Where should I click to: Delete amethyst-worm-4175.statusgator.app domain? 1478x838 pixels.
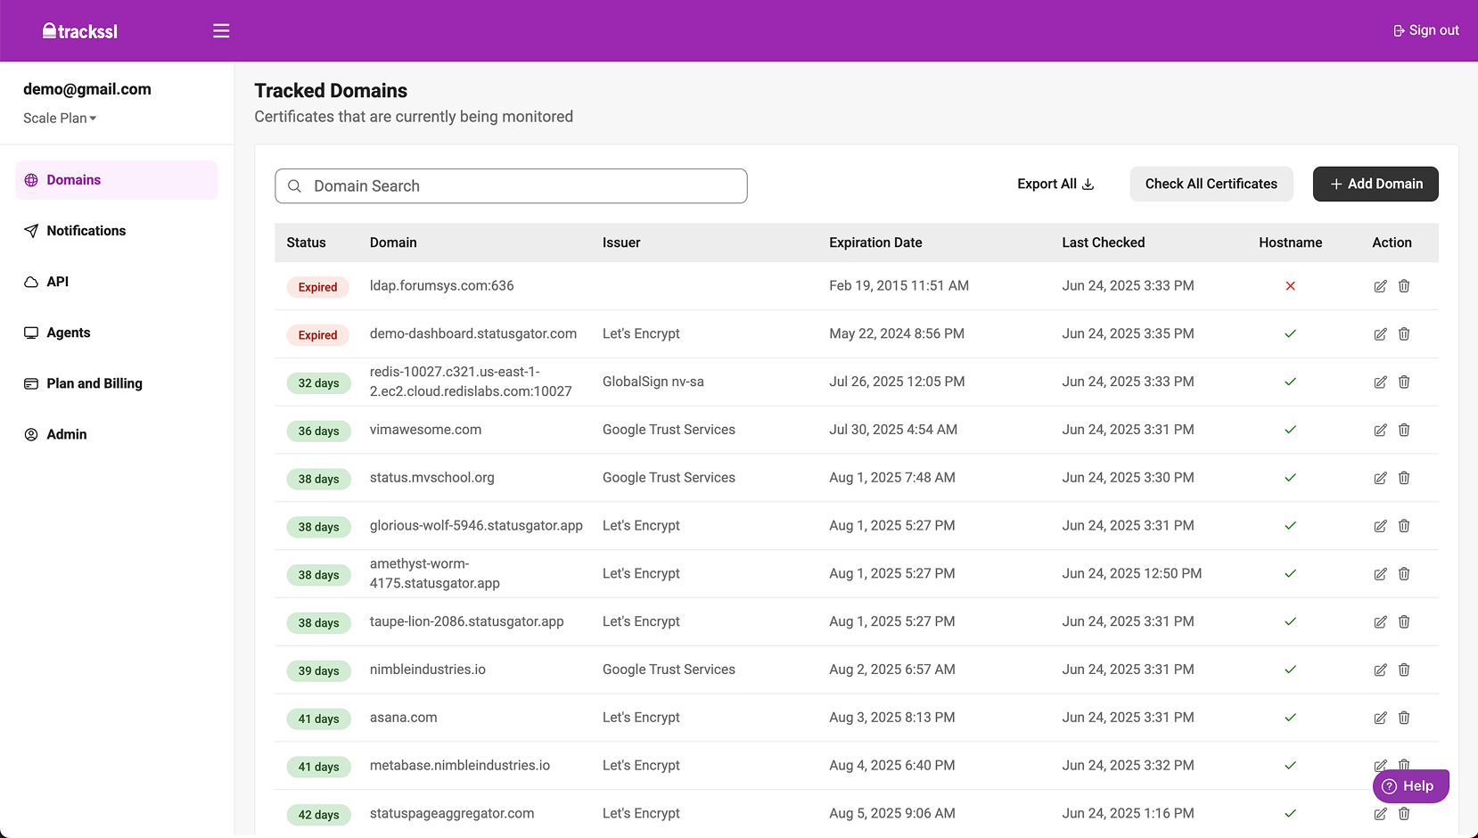[x=1404, y=574]
